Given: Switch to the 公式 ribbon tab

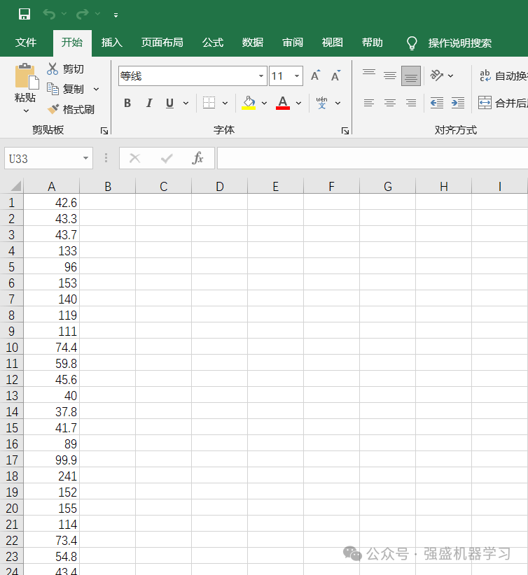Looking at the screenshot, I should [x=213, y=43].
